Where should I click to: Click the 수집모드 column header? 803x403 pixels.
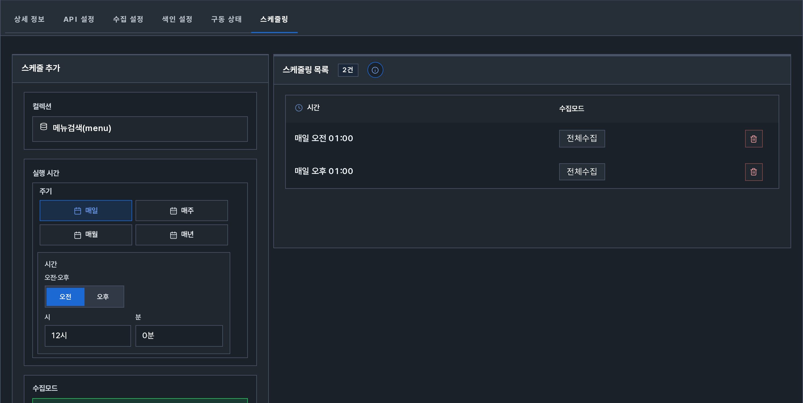(571, 108)
